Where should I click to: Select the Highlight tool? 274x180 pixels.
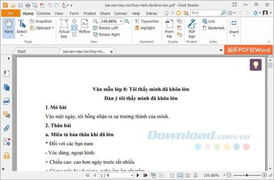click(x=145, y=28)
